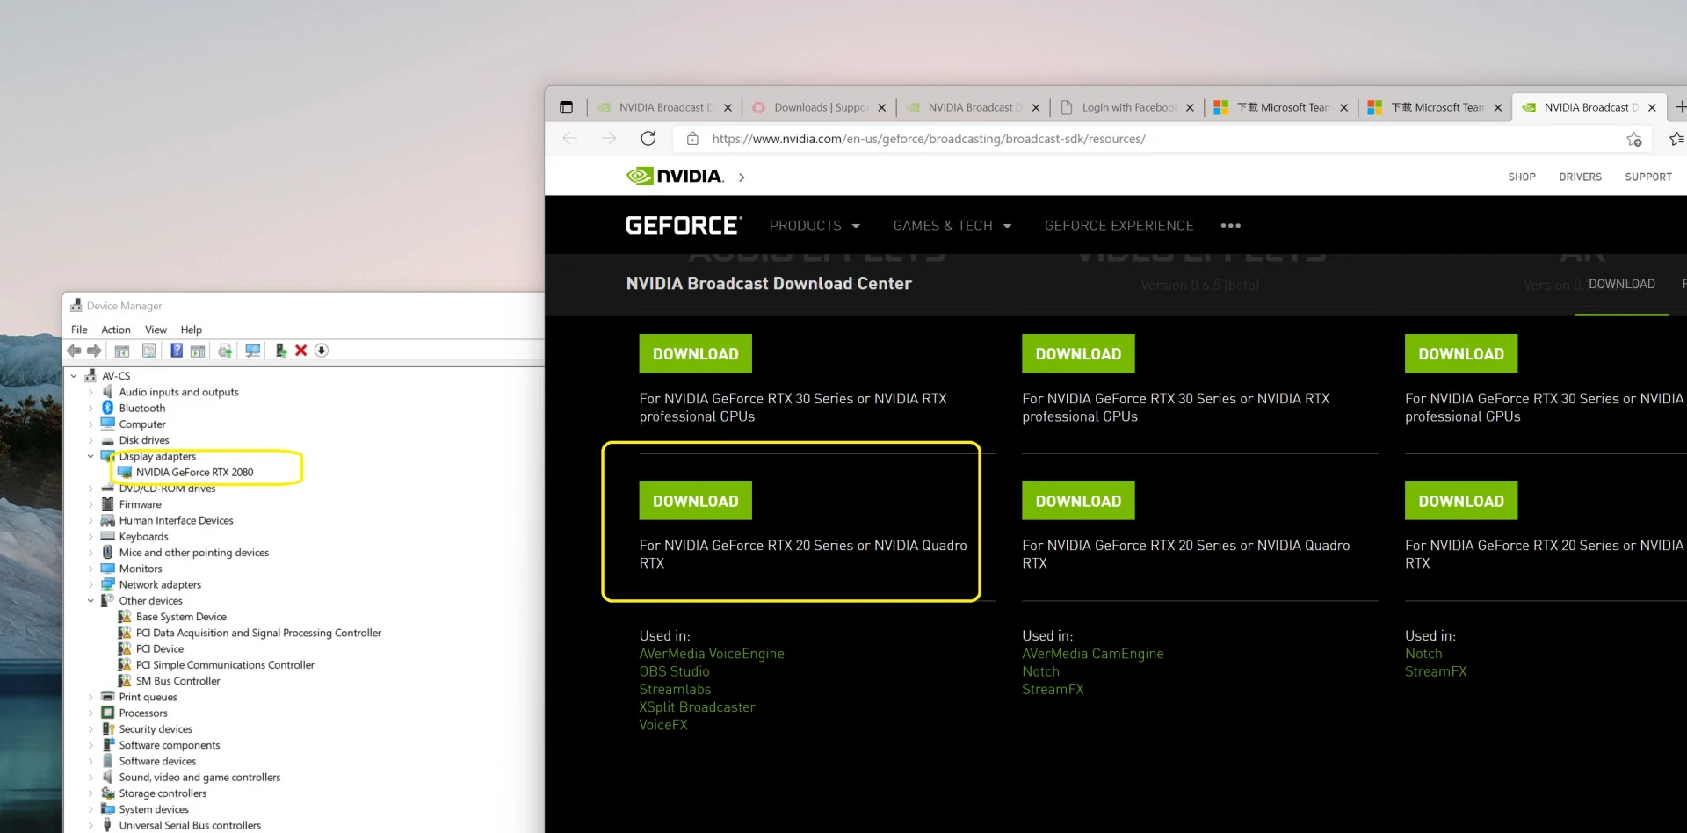Click the browser refresh icon
Screen dimensions: 1687x833
point(648,139)
